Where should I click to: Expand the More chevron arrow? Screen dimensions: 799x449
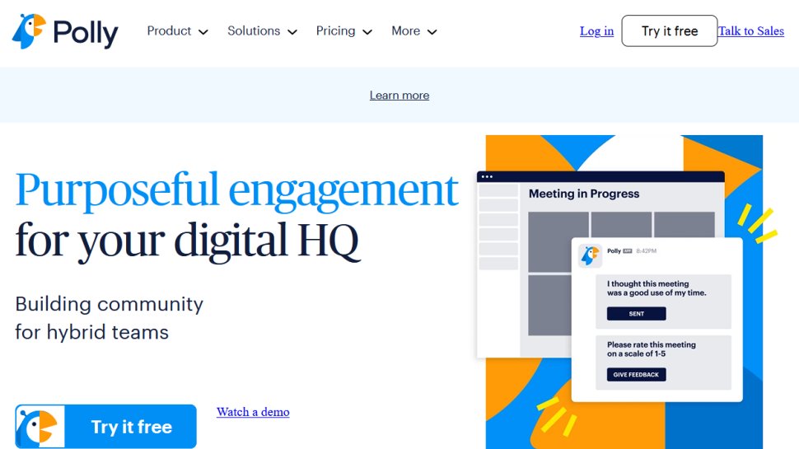pyautogui.click(x=432, y=32)
